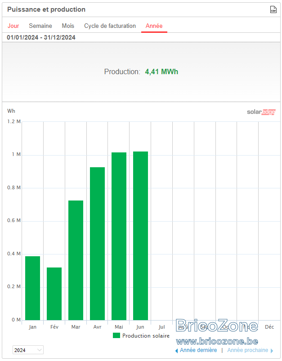Switch to the Jour tab

[13, 26]
